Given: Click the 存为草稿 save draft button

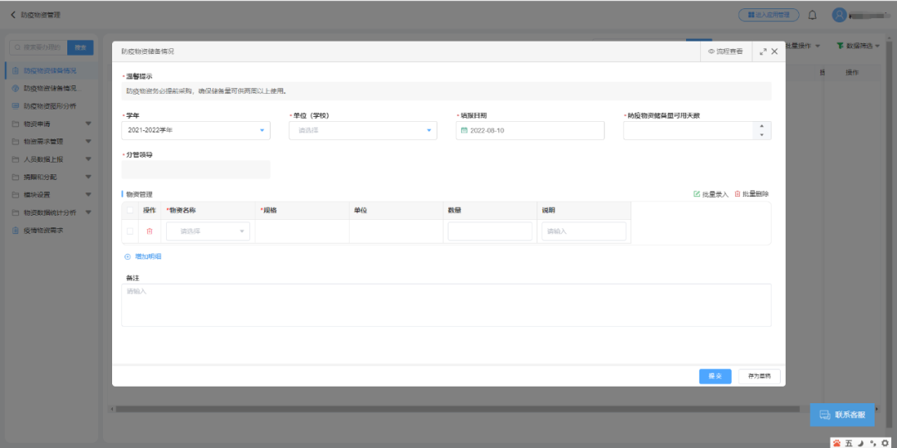Looking at the screenshot, I should [x=759, y=377].
